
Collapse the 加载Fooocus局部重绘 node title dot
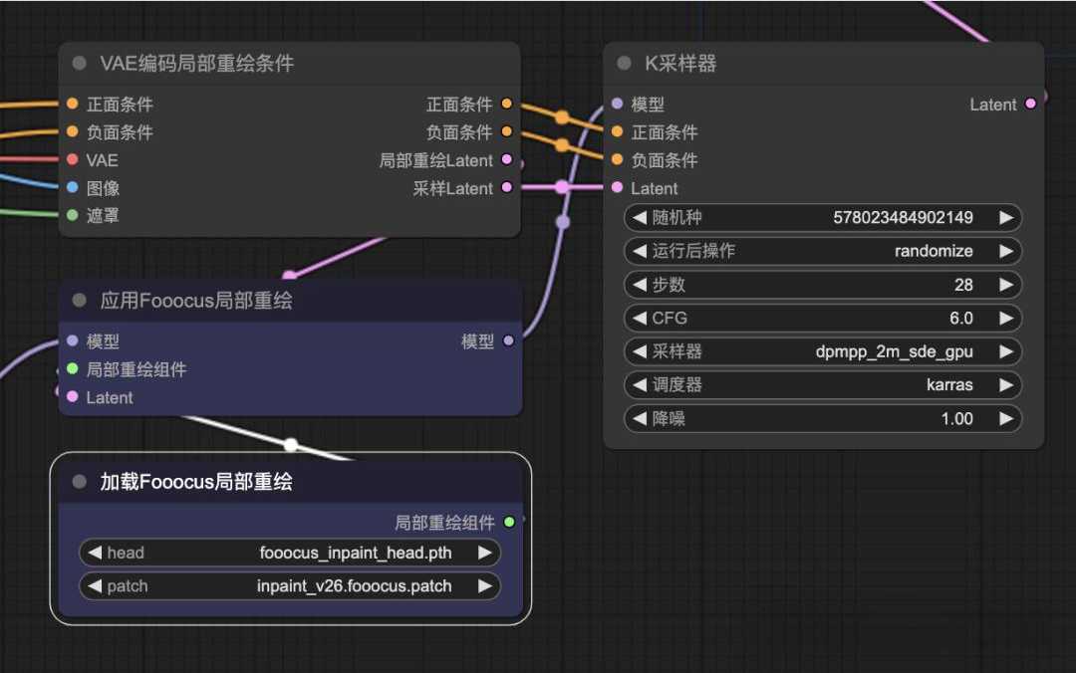[78, 481]
